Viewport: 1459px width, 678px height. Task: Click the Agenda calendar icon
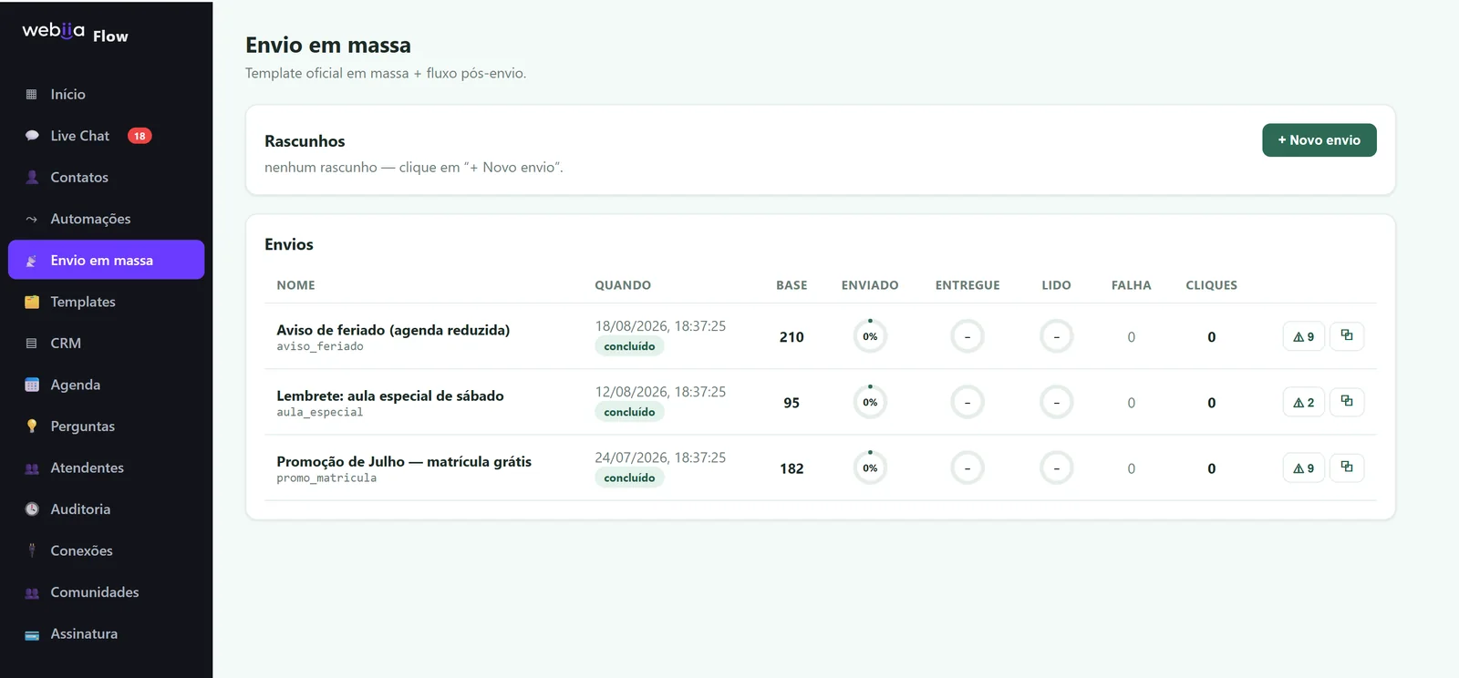tap(32, 385)
